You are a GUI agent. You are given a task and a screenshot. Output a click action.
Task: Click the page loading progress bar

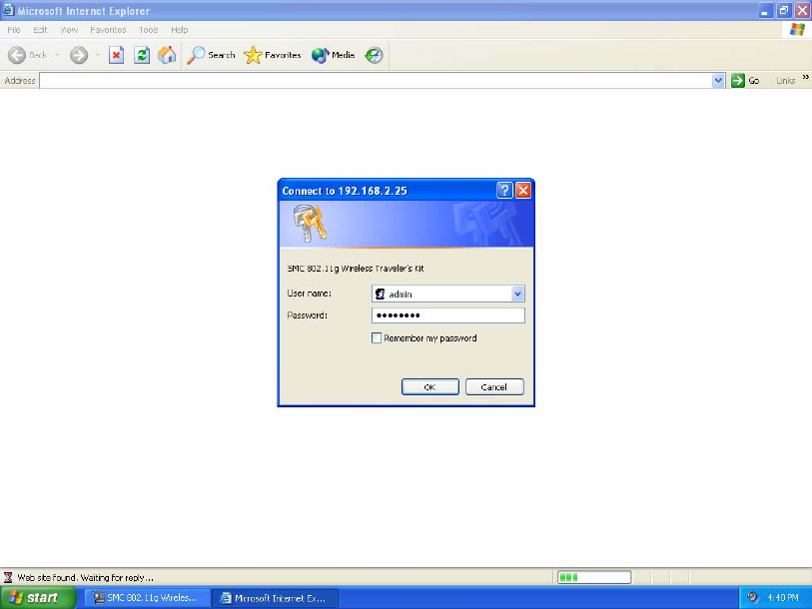click(594, 577)
